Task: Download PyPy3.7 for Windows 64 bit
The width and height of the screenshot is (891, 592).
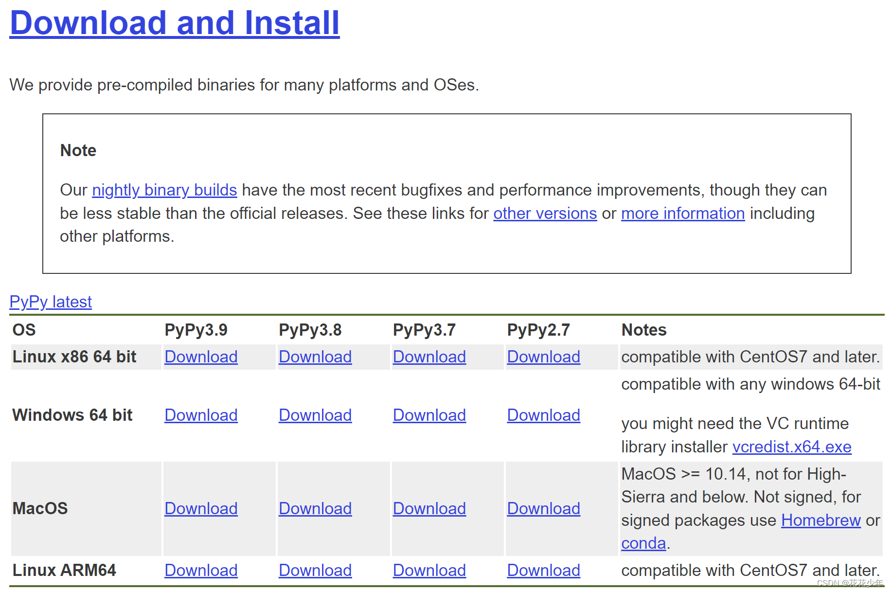Action: click(x=429, y=415)
